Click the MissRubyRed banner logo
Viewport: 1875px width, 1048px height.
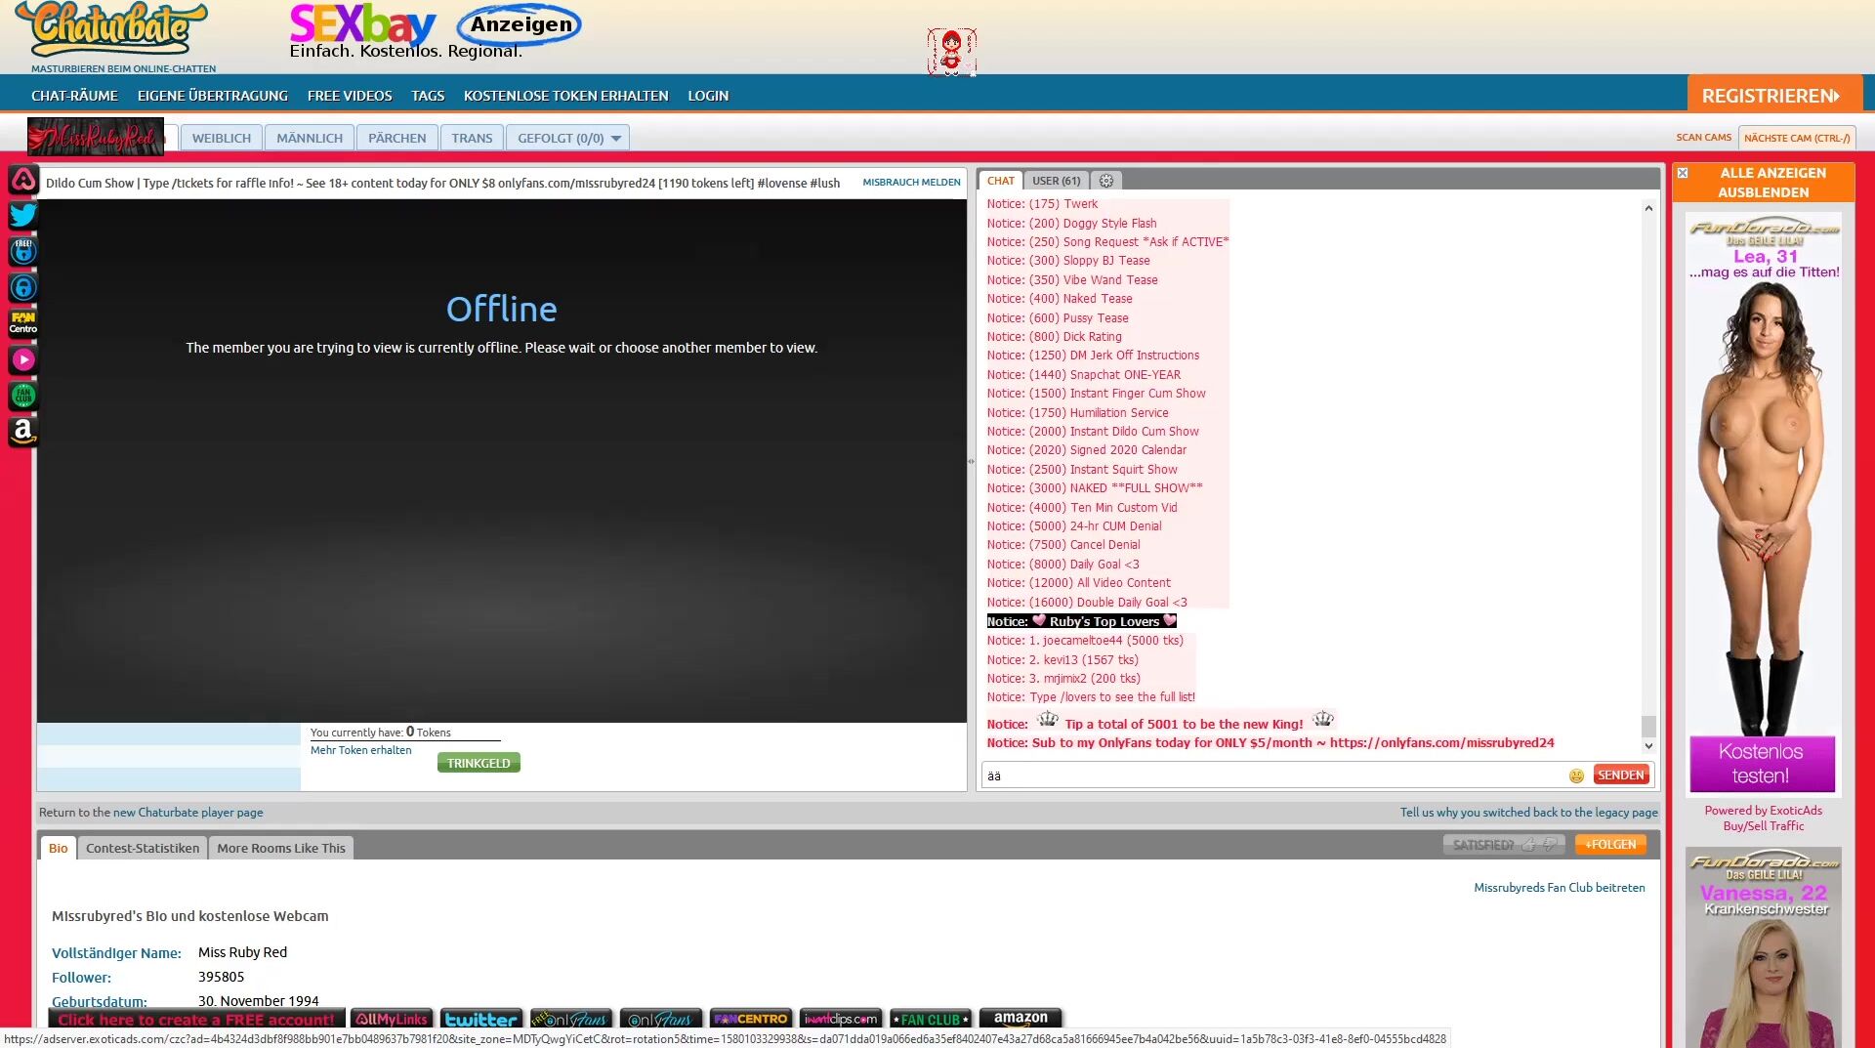click(96, 138)
